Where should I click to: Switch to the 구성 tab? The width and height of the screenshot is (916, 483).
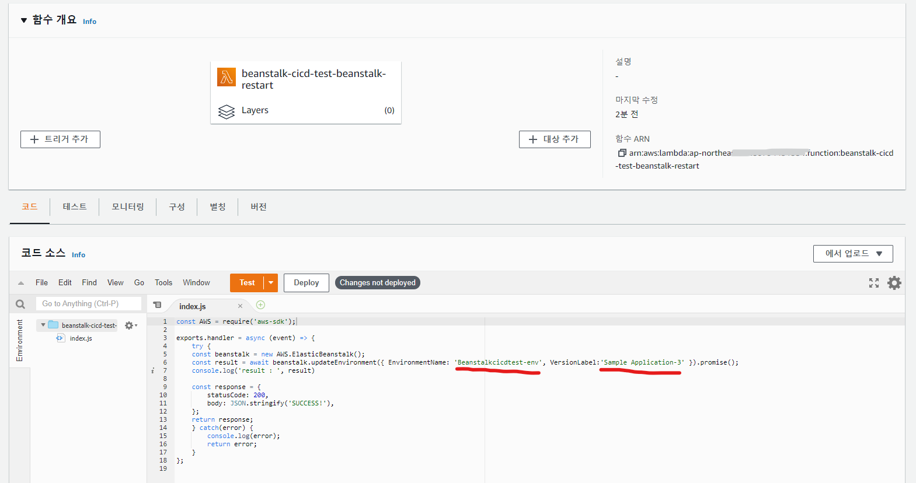(177, 207)
